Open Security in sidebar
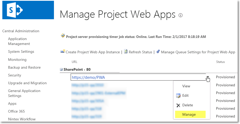Viewport: 240px width, 124px height. click(15, 75)
